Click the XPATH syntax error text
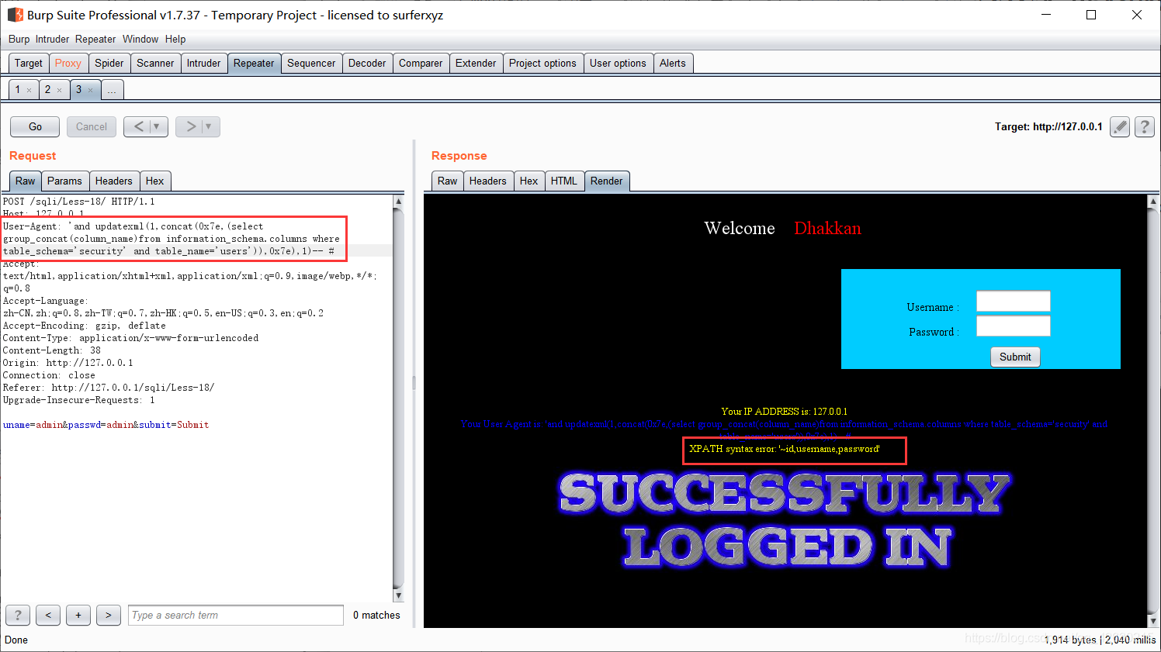 (x=785, y=449)
